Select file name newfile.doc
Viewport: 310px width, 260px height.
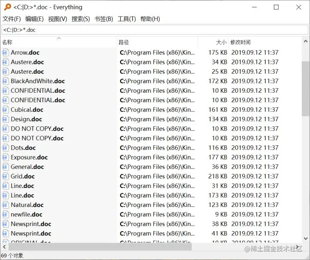pos(27,214)
